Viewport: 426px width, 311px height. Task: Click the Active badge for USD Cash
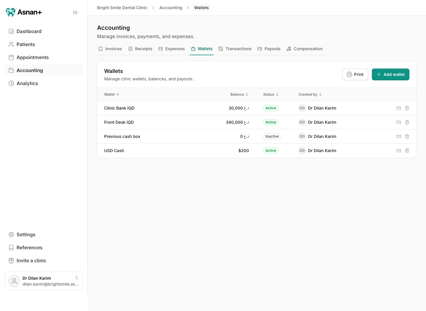(271, 151)
